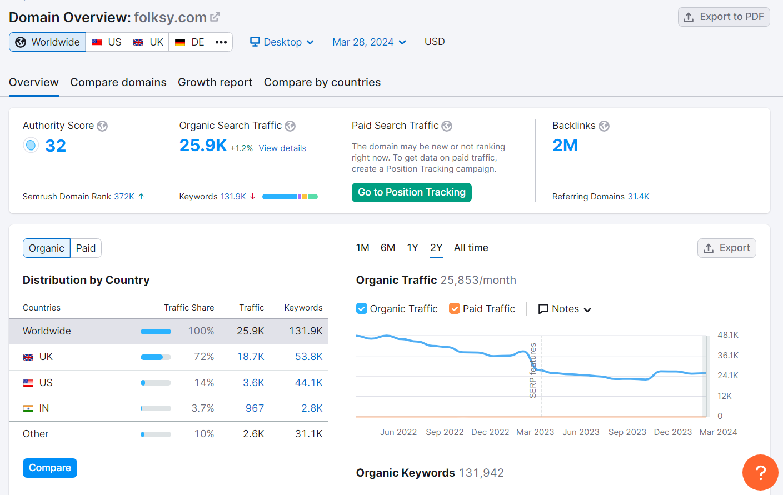Click the Go to Position Tracking button
The height and width of the screenshot is (495, 783).
[411, 192]
